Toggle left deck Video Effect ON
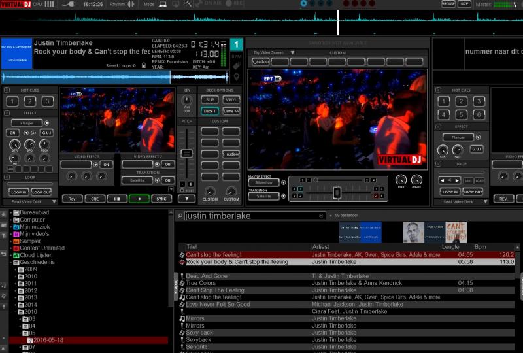This screenshot has height=353, width=523. pos(106,165)
